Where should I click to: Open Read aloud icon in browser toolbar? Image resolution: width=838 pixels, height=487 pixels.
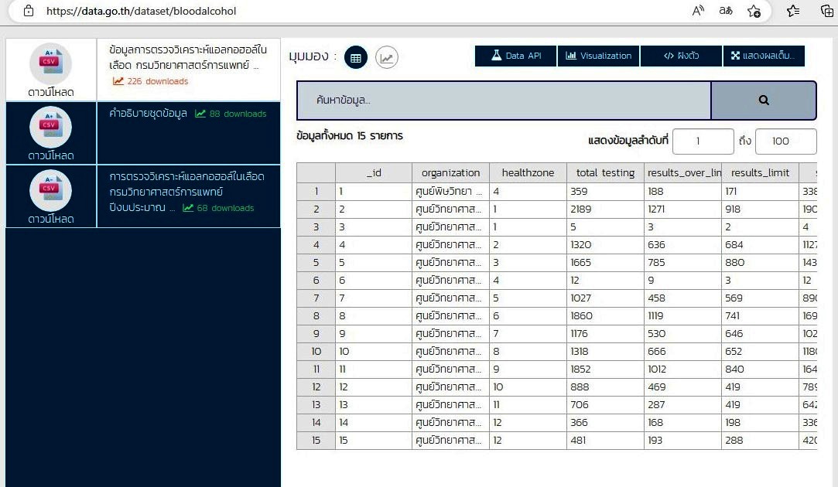click(698, 11)
